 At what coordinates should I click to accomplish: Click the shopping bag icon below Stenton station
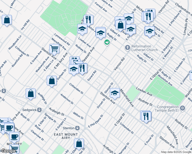click(x=79, y=143)
